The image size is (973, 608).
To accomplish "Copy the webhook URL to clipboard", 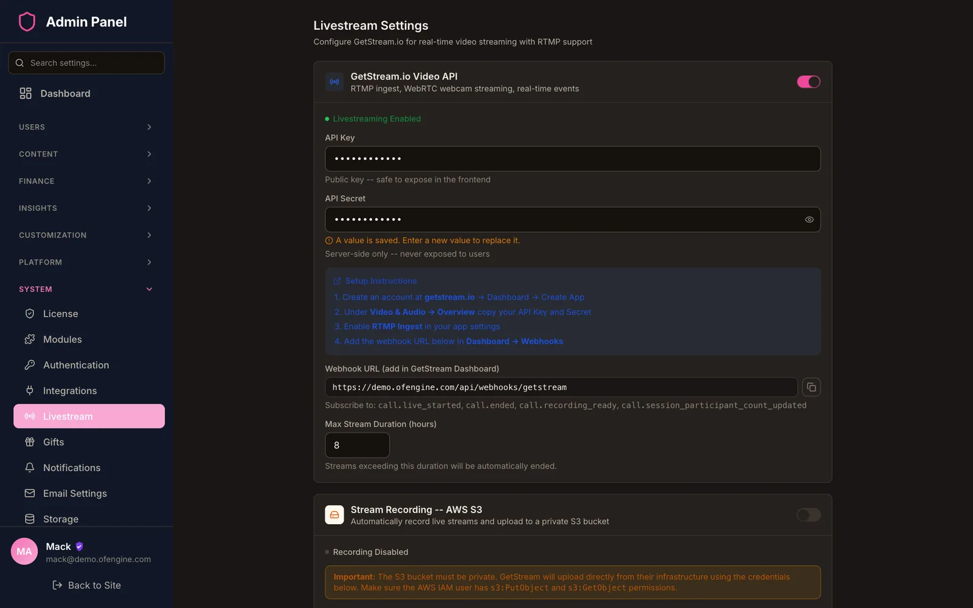I will tap(811, 387).
